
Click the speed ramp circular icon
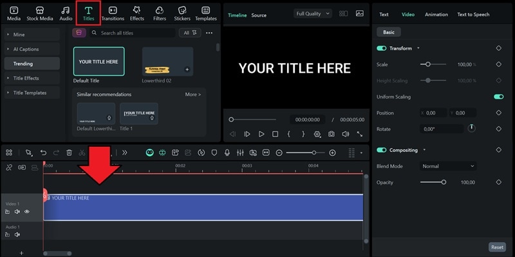coord(201,153)
